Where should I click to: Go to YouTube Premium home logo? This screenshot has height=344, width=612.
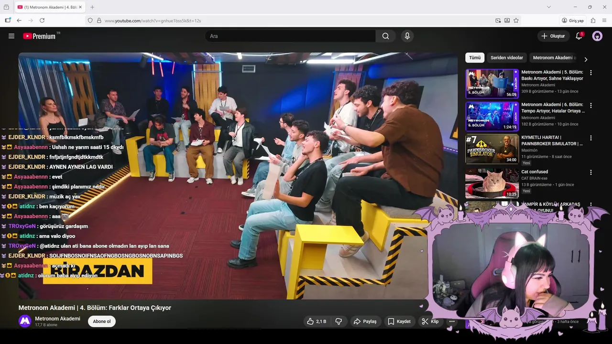39,36
